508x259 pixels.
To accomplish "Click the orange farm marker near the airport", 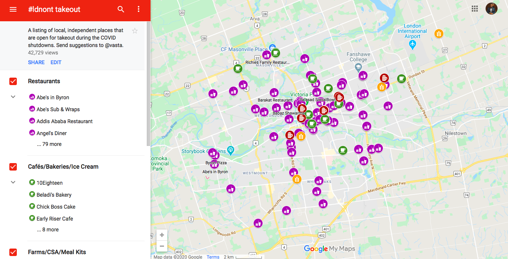I will (439, 34).
